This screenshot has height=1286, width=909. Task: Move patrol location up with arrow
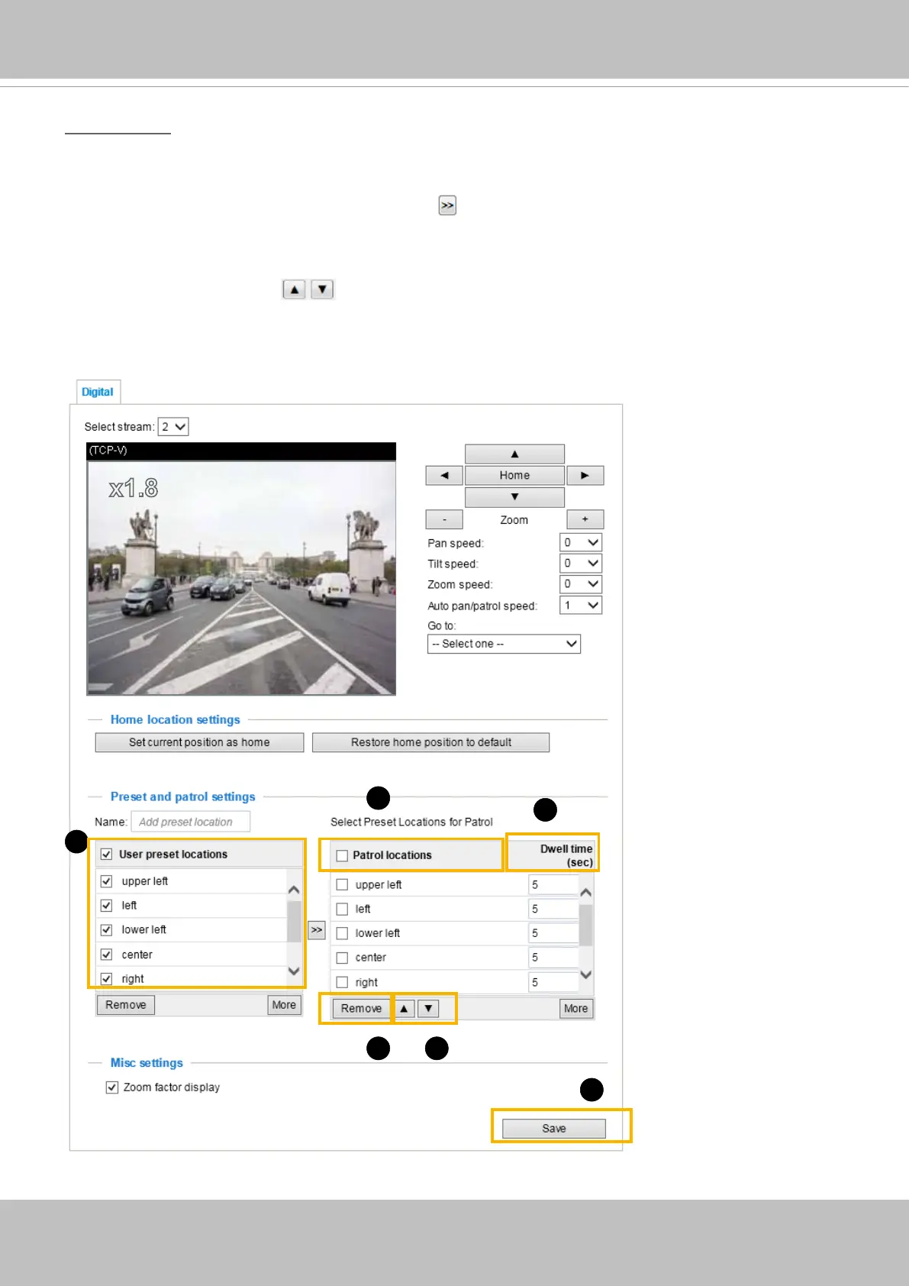[404, 1009]
